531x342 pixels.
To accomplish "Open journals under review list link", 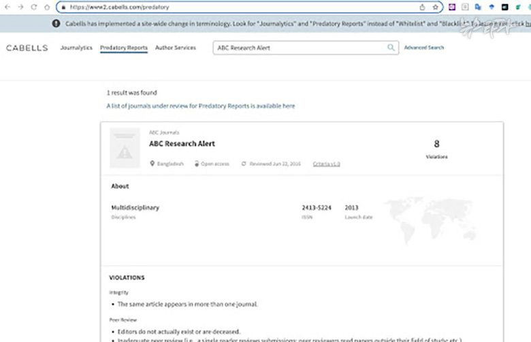I will point(200,106).
